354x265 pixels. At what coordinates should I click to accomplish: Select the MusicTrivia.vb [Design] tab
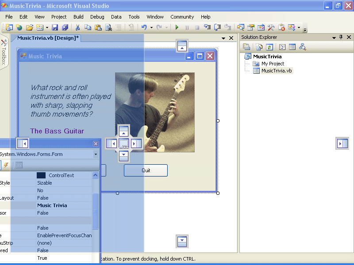pos(48,38)
